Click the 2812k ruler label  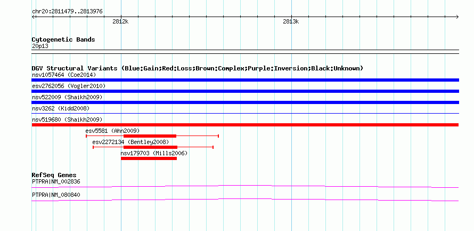[x=121, y=22]
